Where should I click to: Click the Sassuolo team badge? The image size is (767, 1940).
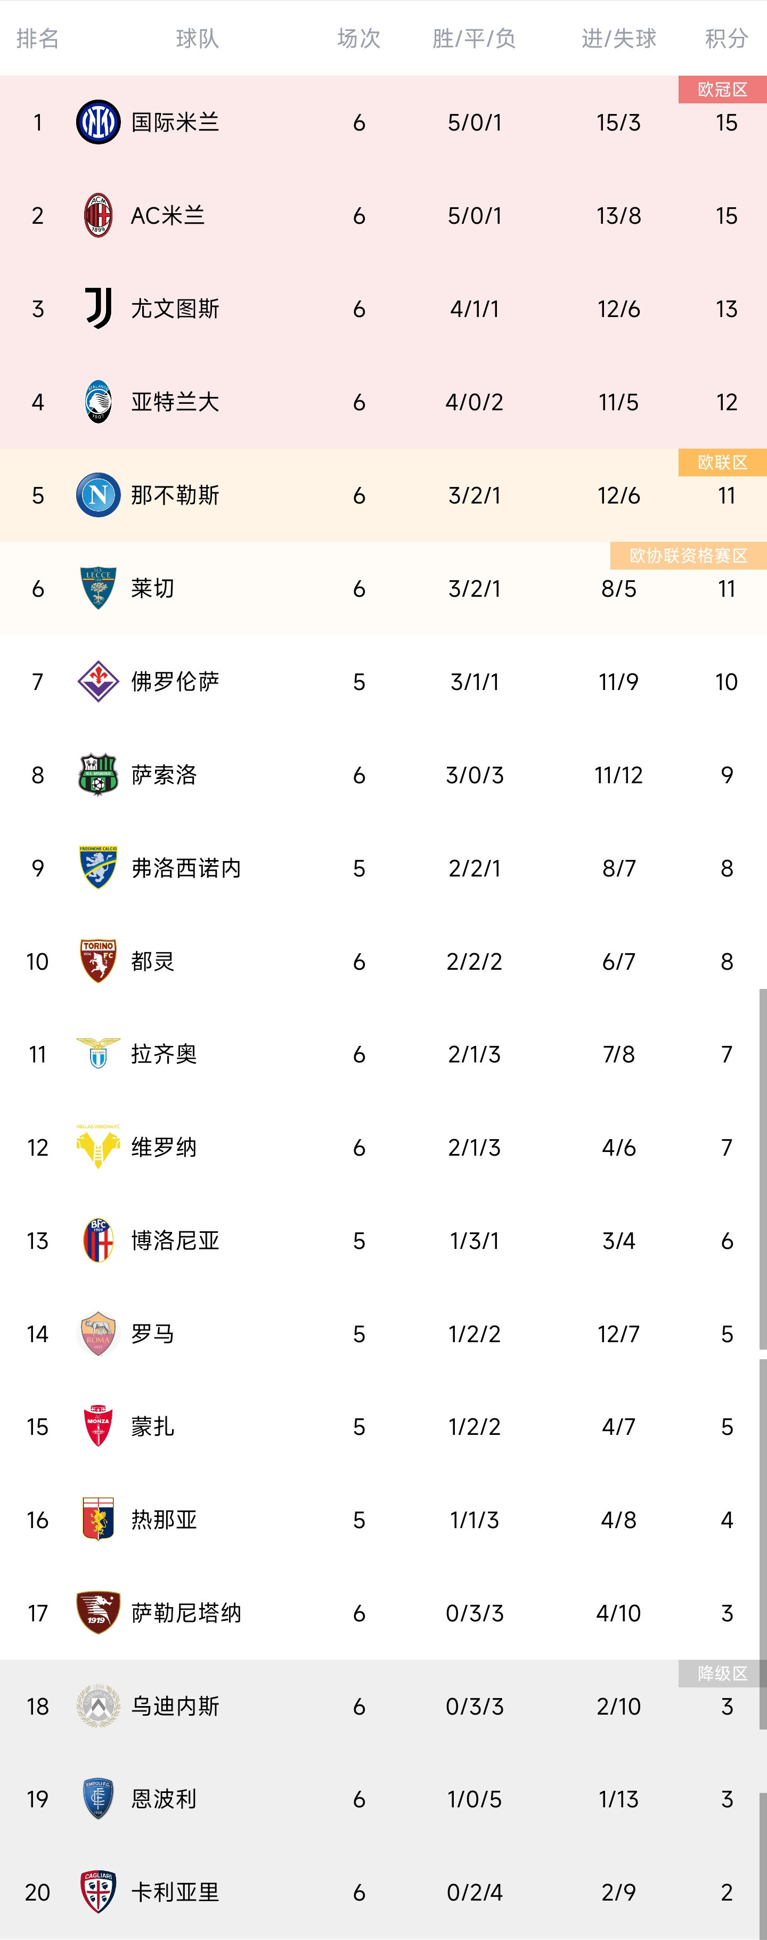click(98, 774)
